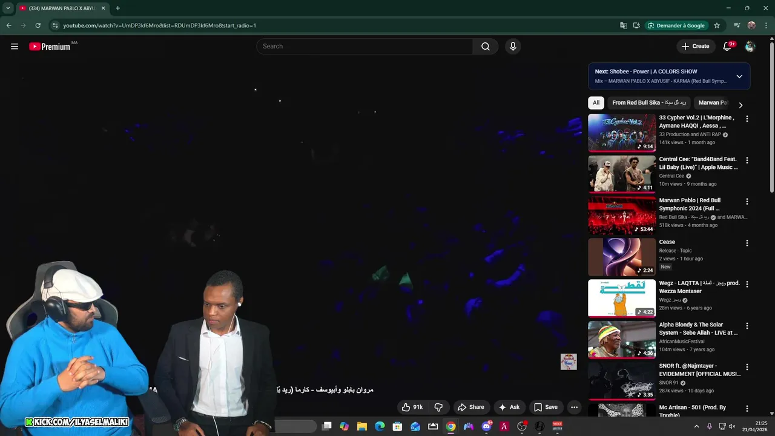Open options menu for Wegz LAQTTA
Screen dimensions: 775x436
click(x=747, y=284)
